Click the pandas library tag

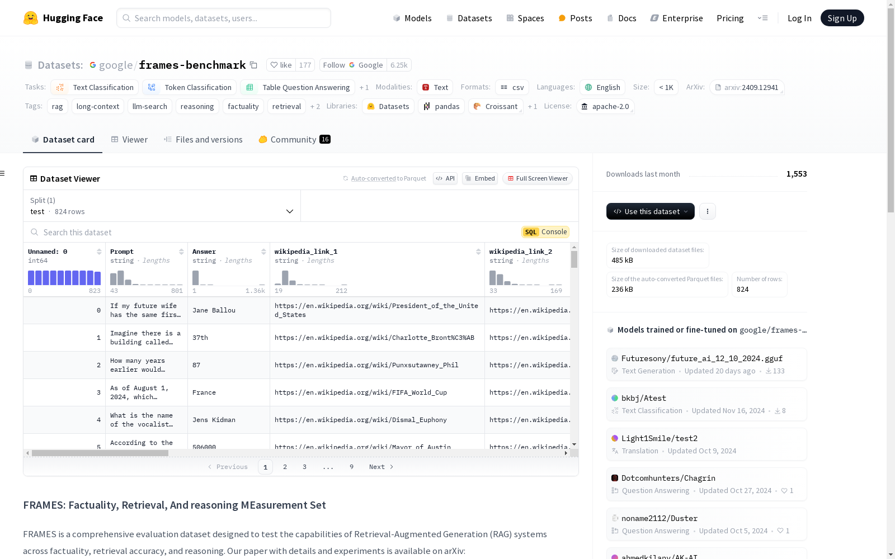(441, 106)
